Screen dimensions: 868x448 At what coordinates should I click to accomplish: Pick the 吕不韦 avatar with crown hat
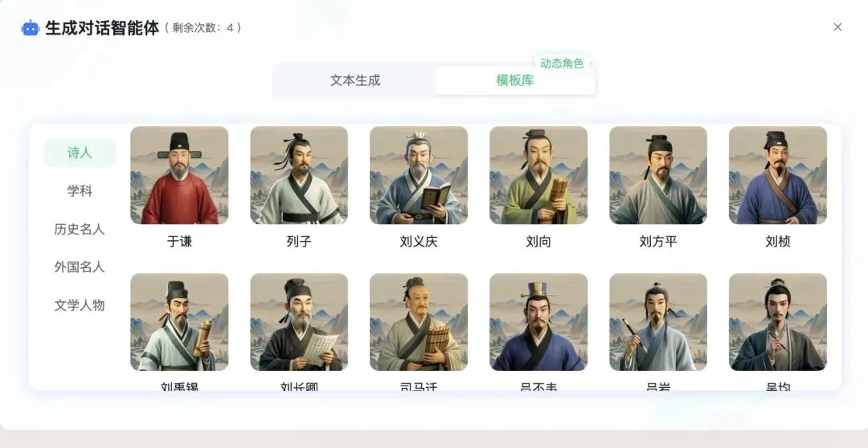click(x=538, y=322)
